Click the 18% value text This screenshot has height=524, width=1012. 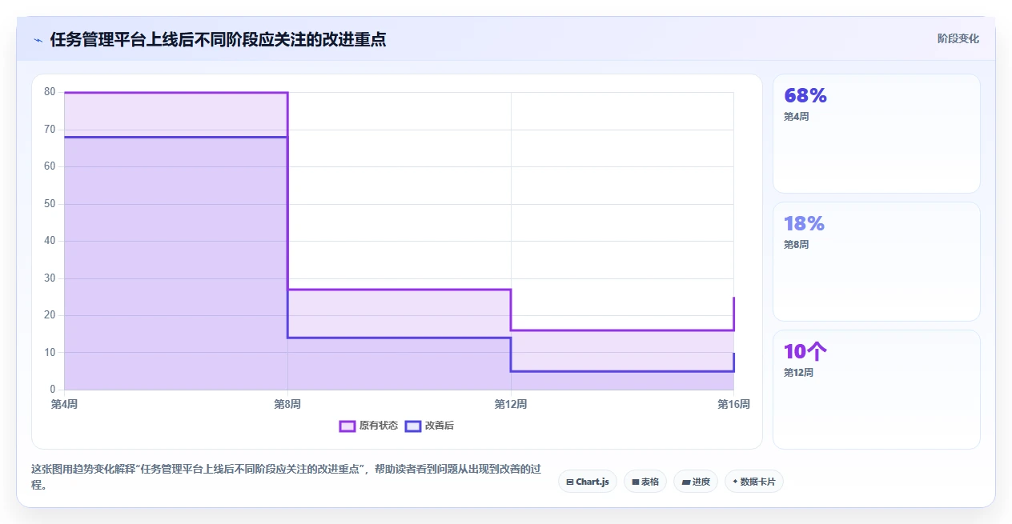804,224
